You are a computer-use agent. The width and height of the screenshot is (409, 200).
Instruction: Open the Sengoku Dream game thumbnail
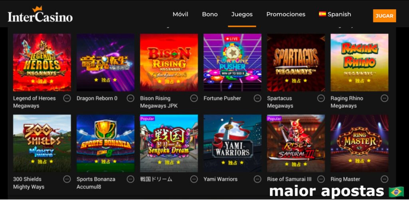169,143
